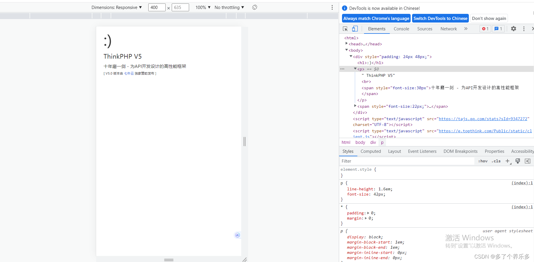Viewport: 534px width, 262px height.
Task: Click Switch DevTools to Chinese button
Action: tap(440, 18)
